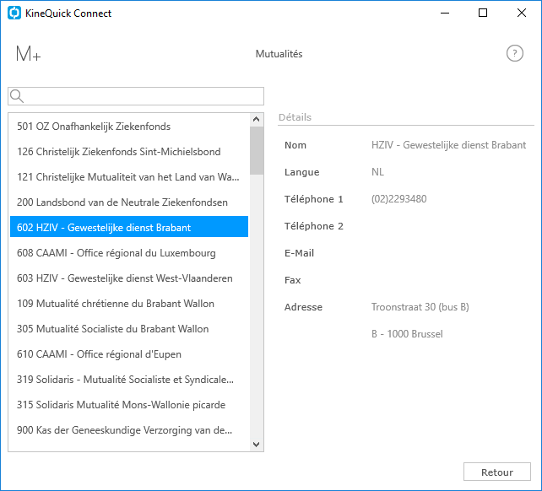
Task: Click the magnifying glass search icon
Action: (x=17, y=96)
